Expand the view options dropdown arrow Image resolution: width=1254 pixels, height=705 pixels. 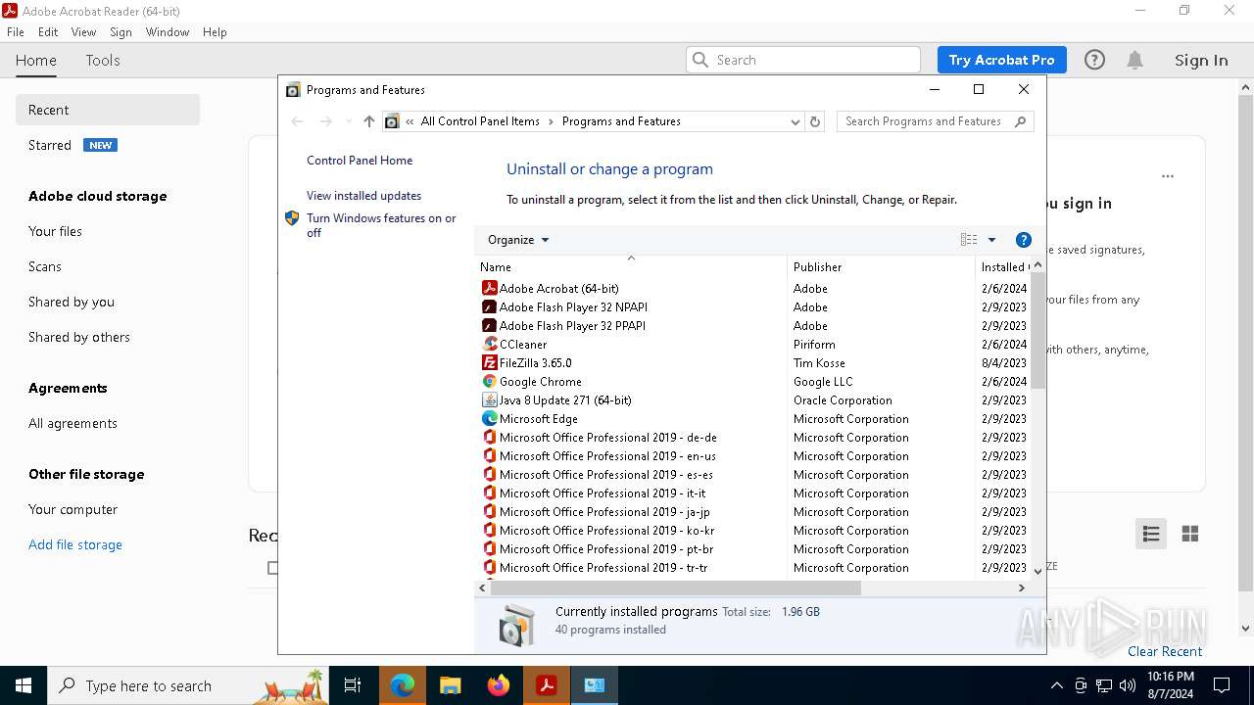(x=991, y=240)
